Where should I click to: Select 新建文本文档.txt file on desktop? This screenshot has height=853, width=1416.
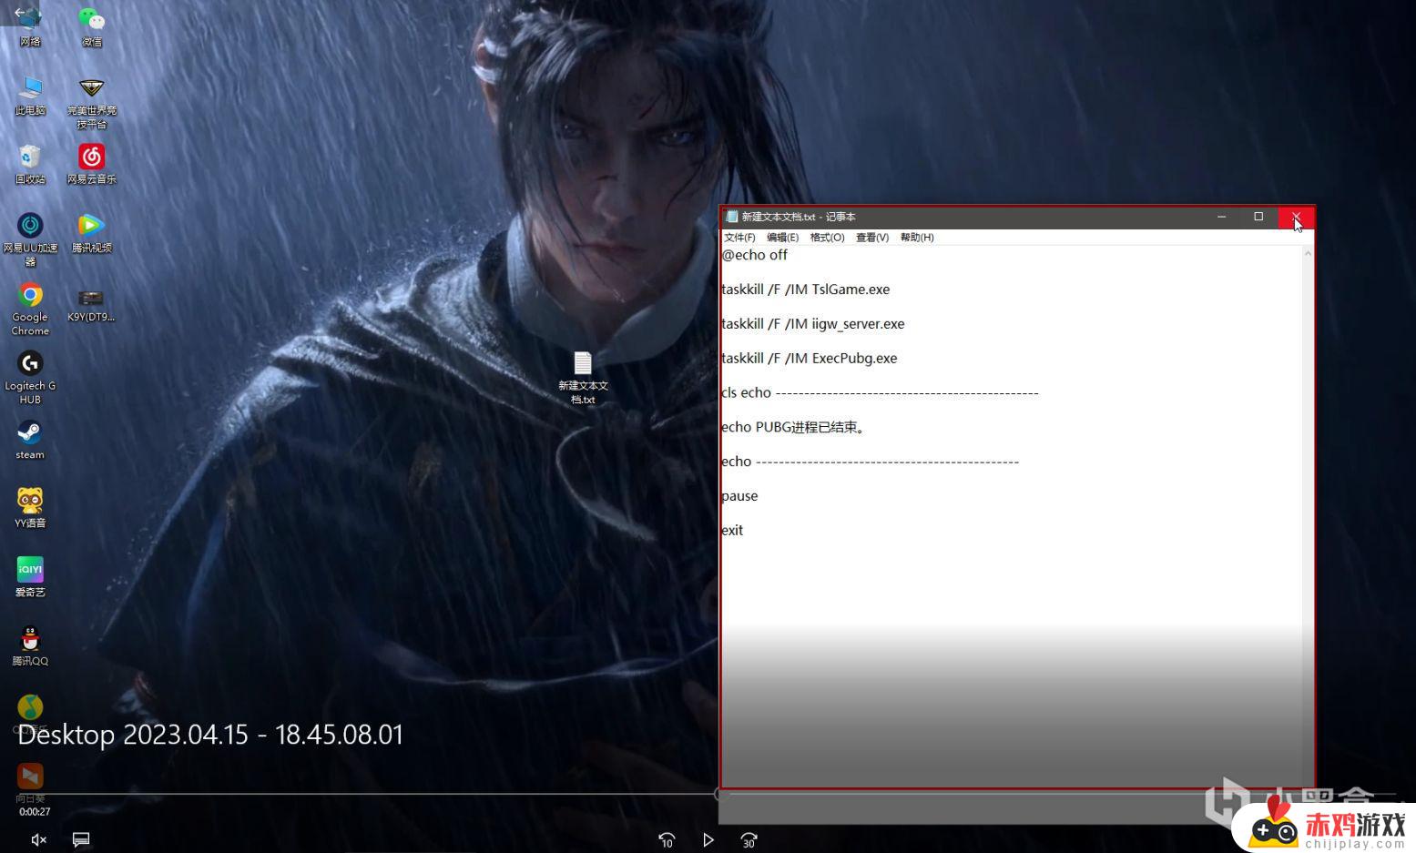pyautogui.click(x=583, y=377)
